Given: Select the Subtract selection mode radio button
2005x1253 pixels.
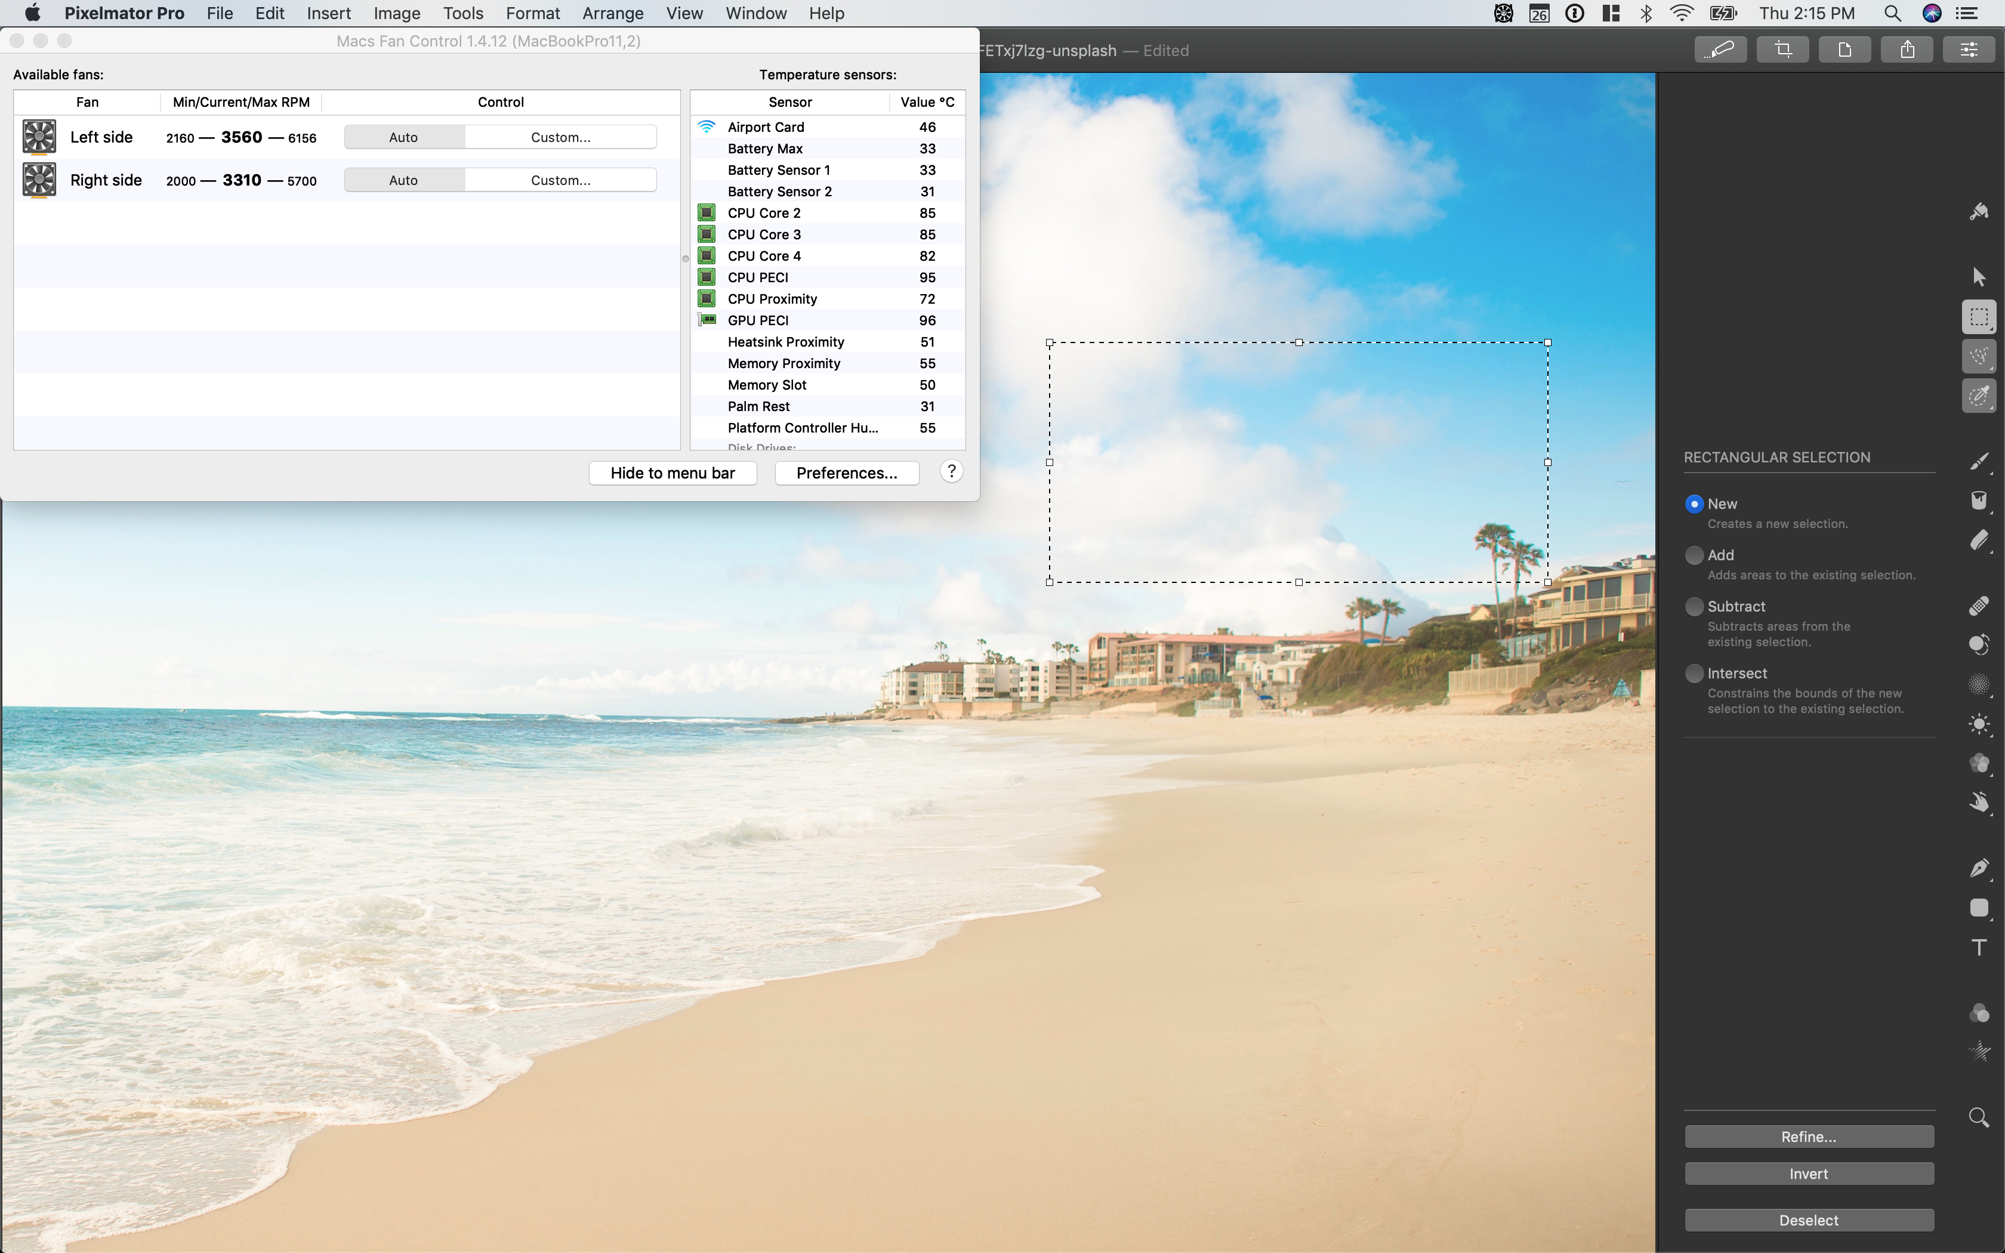Looking at the screenshot, I should (1694, 607).
